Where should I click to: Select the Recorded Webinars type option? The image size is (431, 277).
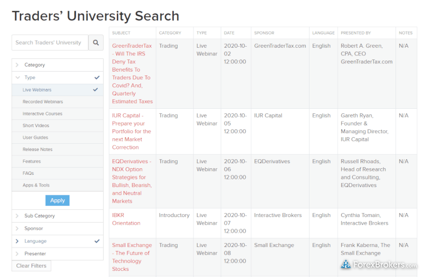(x=43, y=102)
